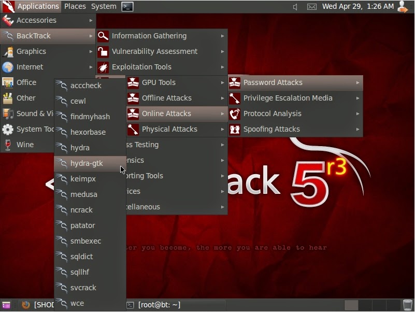This screenshot has width=415, height=312.
Task: Click the Privilege Escalation Media key icon
Action: [235, 98]
